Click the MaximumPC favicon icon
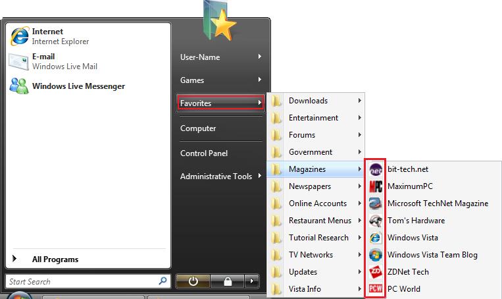 point(376,186)
